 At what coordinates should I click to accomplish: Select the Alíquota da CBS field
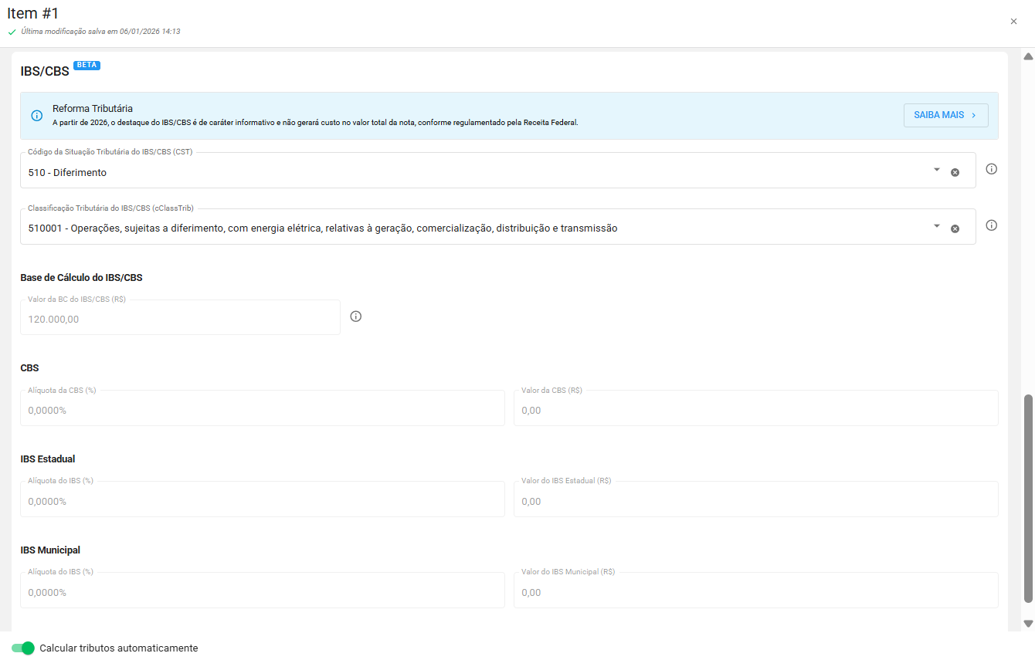(x=262, y=410)
